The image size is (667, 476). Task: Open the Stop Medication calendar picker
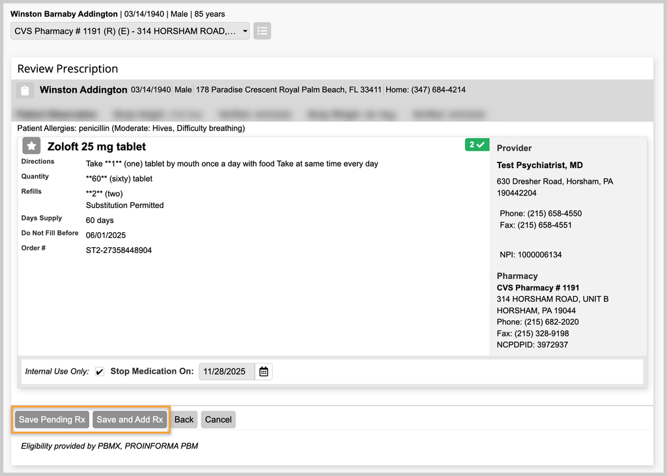[x=264, y=372]
